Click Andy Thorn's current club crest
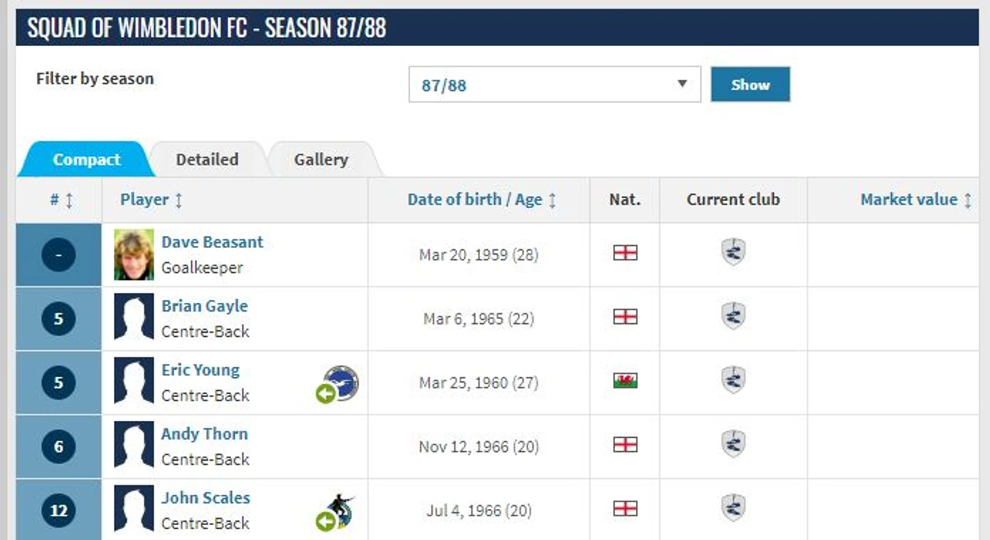 tap(733, 444)
